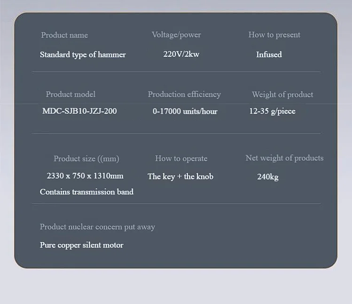
Task: Click the "Product size ((mm)" label
Action: coord(86,159)
